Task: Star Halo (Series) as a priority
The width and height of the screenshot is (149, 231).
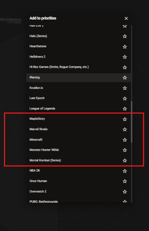Action: [125, 36]
